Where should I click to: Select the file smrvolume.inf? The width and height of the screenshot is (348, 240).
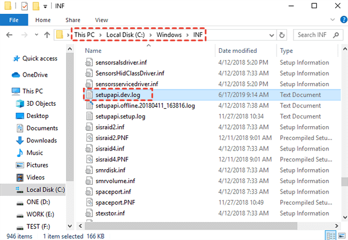pos(115,181)
